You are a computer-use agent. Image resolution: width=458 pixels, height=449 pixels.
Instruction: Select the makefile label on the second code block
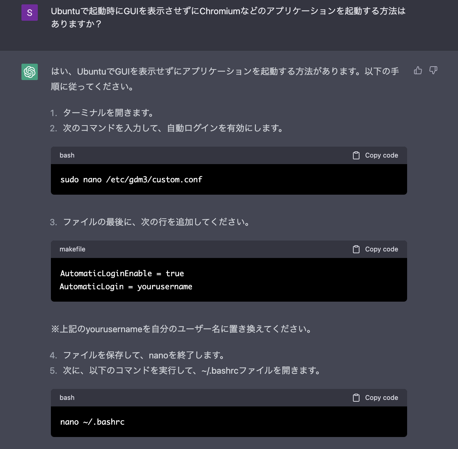(x=72, y=249)
